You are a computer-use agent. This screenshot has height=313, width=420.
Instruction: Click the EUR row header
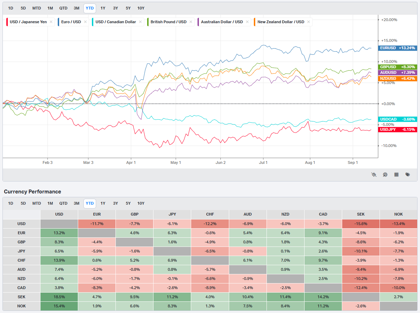pos(21,233)
